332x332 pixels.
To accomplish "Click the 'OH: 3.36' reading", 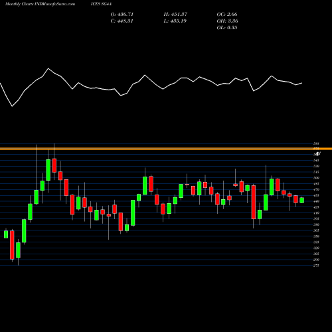I will tap(228, 21).
